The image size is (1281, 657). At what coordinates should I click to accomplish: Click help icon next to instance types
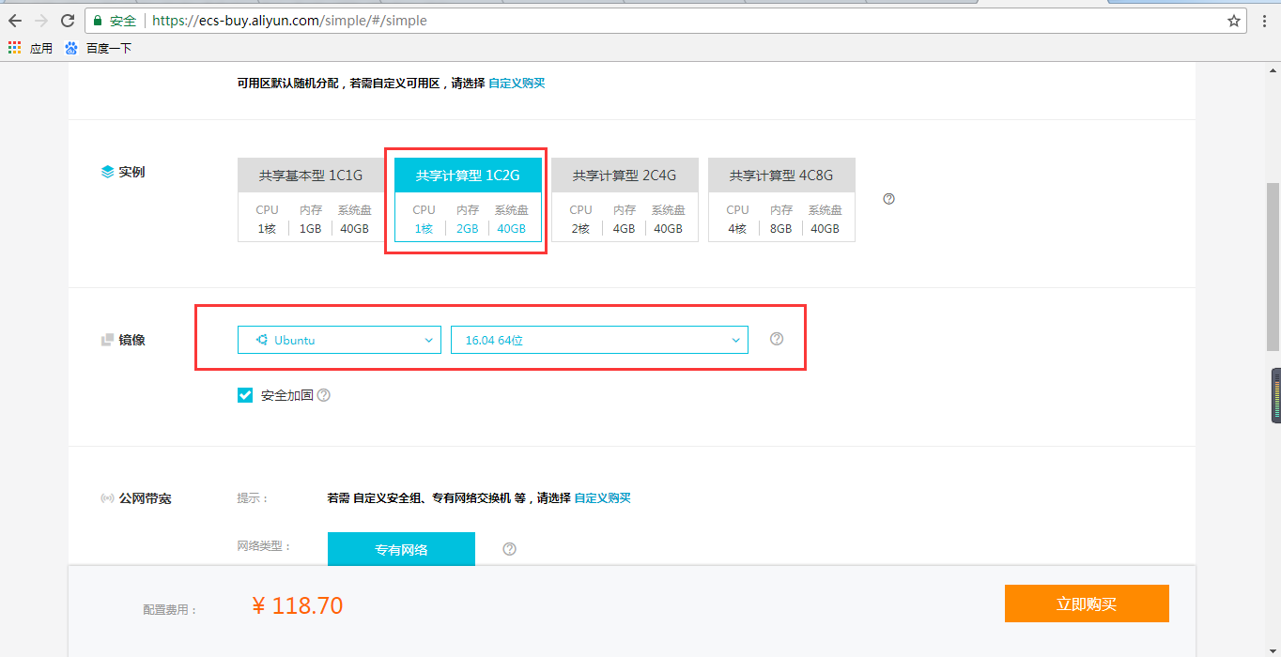point(889,199)
